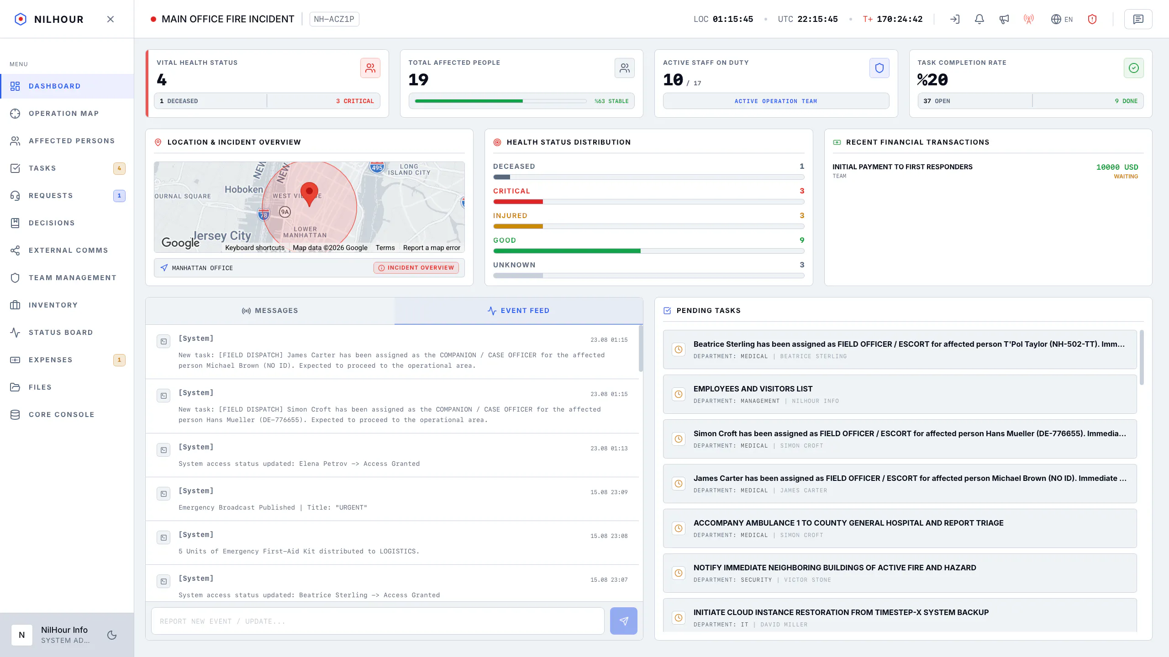
Task: Click the Pending Tasks scrollbar
Action: pyautogui.click(x=1142, y=358)
